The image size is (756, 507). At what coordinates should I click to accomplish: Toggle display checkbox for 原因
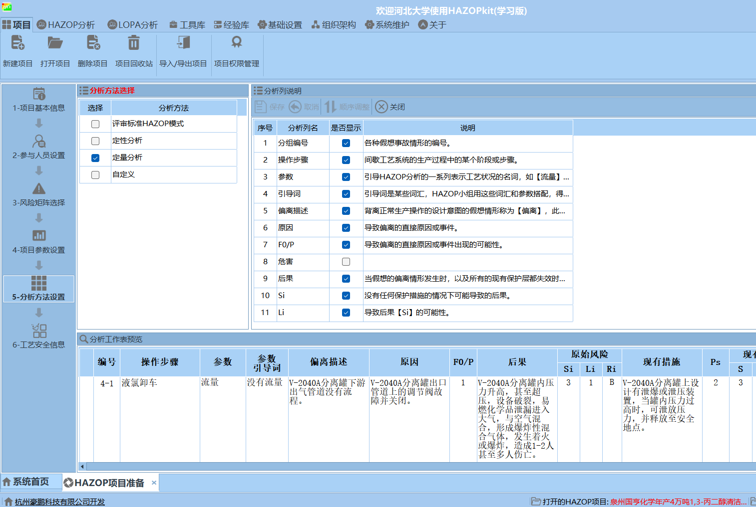(x=346, y=228)
